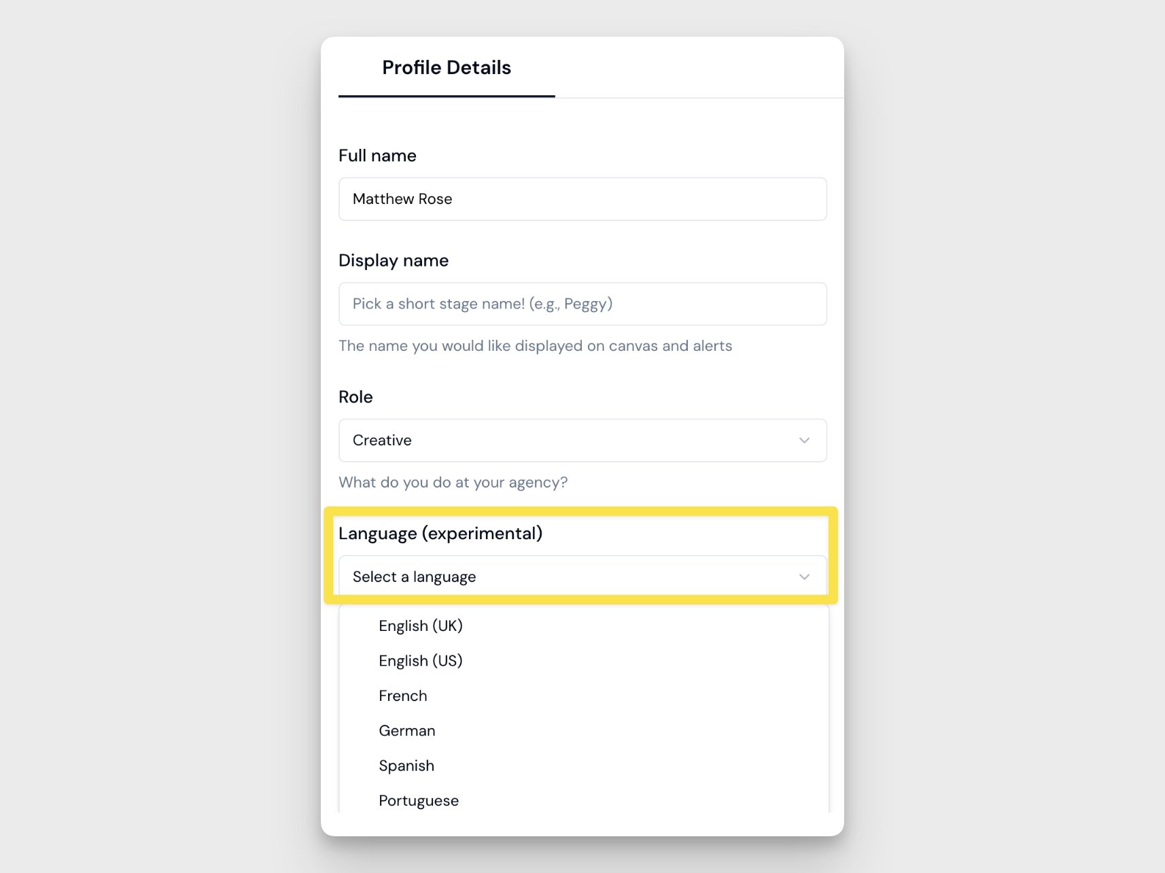Open the Profile Details tab
The width and height of the screenshot is (1165, 873).
coord(446,68)
